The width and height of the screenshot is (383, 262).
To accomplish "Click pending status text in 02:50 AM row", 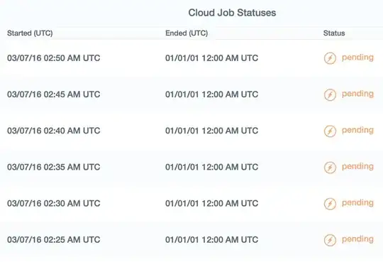I will pyautogui.click(x=357, y=58).
